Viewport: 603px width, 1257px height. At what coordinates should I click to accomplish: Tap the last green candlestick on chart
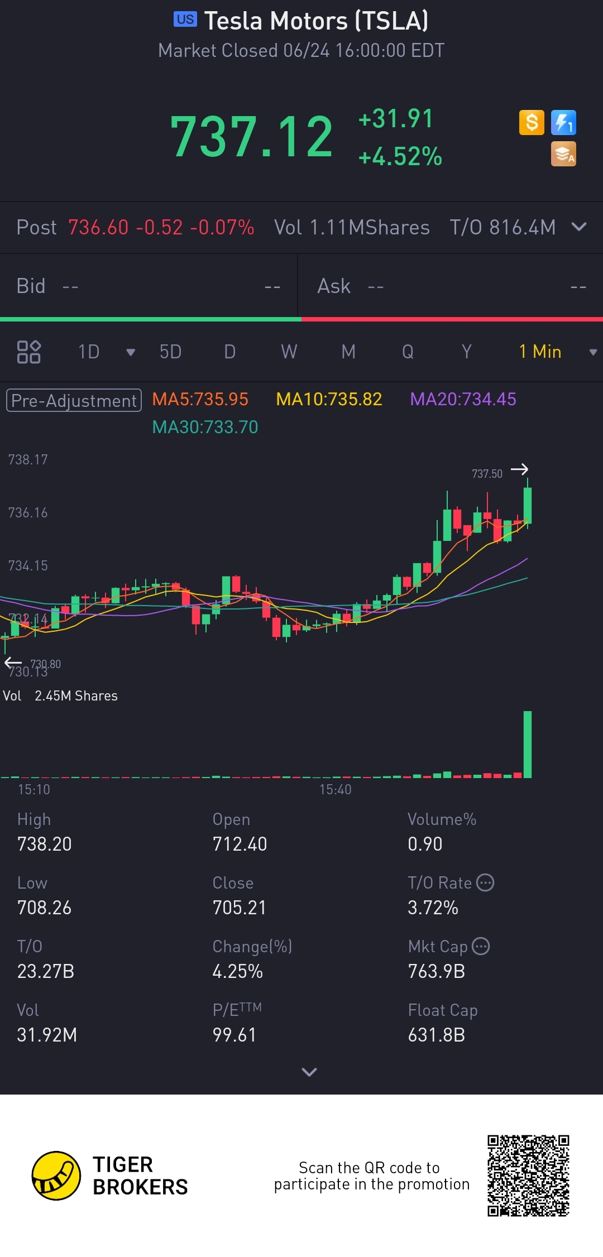coord(528,505)
